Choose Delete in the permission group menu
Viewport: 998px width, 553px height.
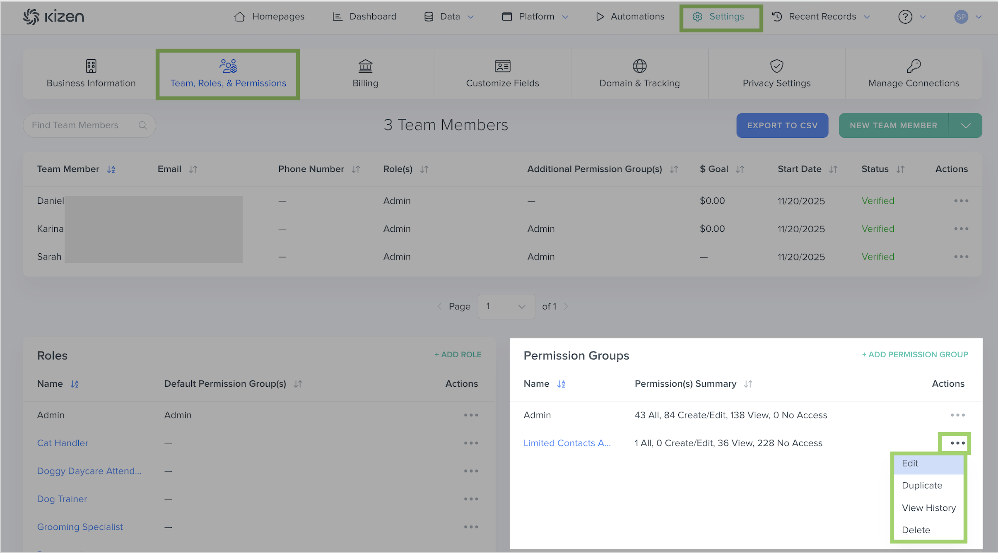tap(916, 530)
